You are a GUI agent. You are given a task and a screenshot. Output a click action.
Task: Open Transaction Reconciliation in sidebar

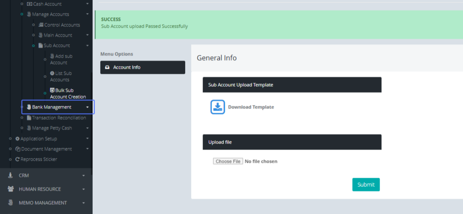click(59, 118)
